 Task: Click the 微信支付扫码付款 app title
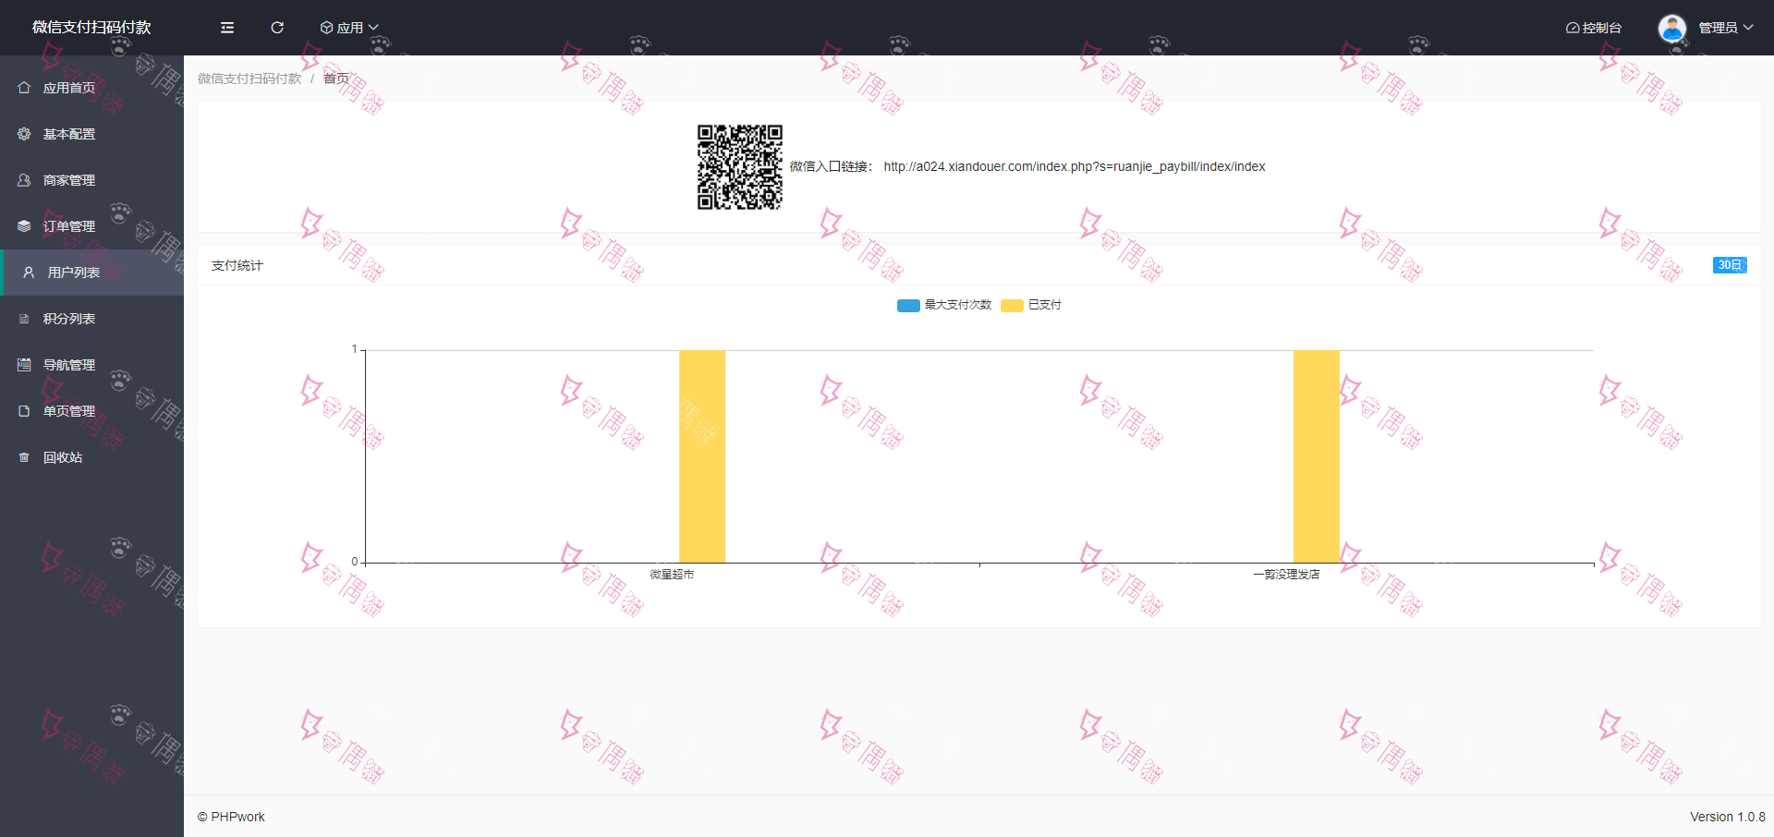pyautogui.click(x=91, y=28)
